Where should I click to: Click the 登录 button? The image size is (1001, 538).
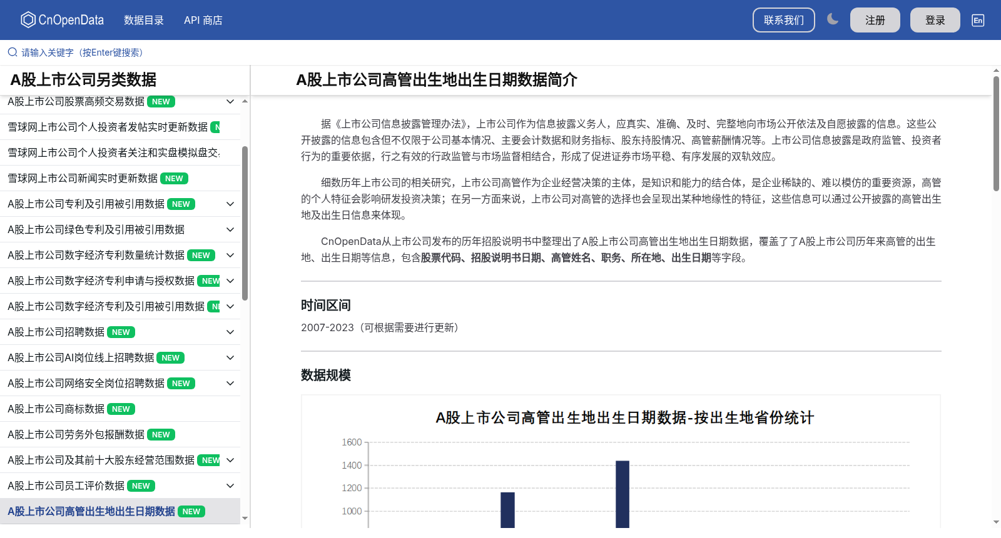tap(935, 20)
